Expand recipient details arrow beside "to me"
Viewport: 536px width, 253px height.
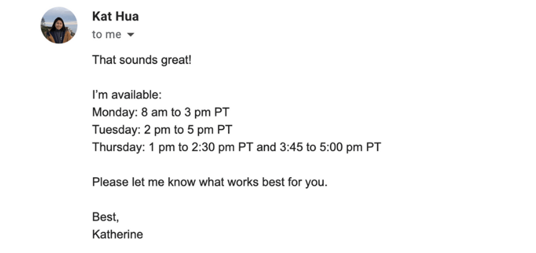pos(131,35)
